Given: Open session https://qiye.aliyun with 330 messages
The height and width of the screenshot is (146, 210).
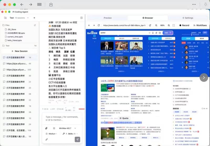Looking at the screenshot, I should (19, 70).
